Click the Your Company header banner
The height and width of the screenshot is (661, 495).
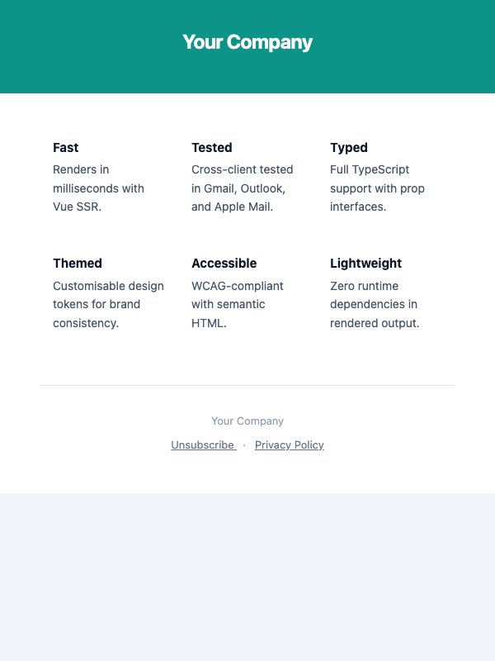[x=247, y=41]
